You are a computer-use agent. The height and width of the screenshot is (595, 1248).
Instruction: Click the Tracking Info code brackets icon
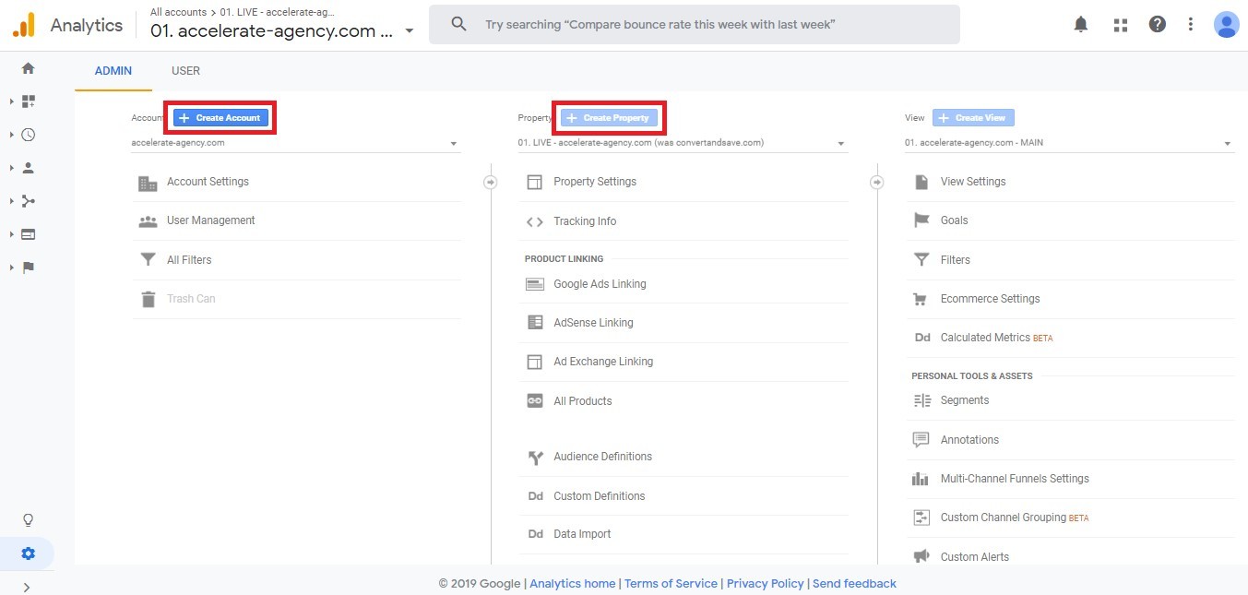click(x=535, y=221)
